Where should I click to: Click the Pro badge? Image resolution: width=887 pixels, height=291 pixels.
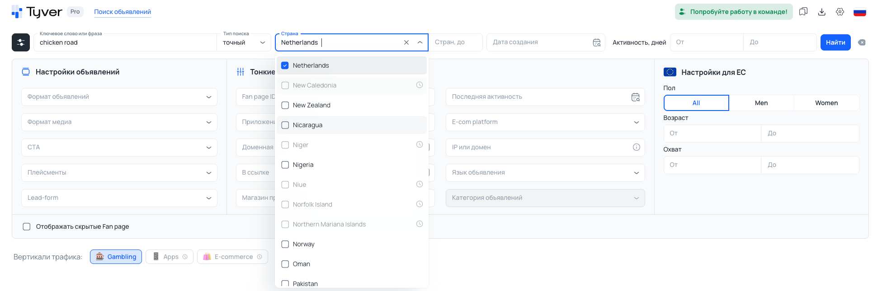click(x=75, y=12)
